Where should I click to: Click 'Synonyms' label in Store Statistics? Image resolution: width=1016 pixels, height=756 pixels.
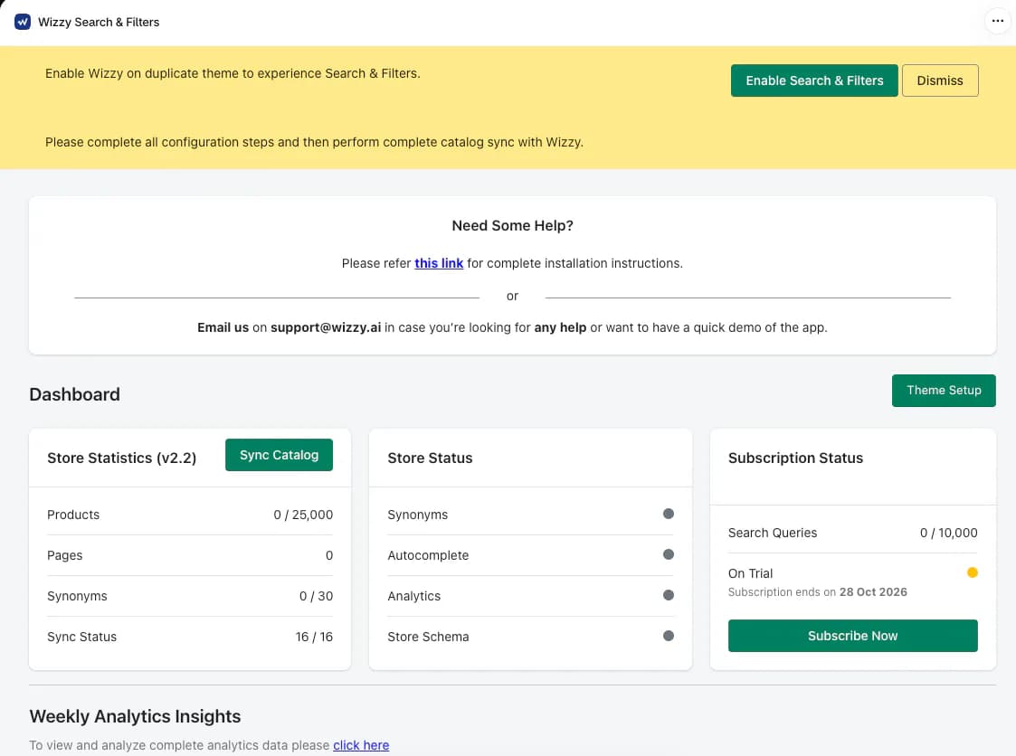tap(77, 596)
